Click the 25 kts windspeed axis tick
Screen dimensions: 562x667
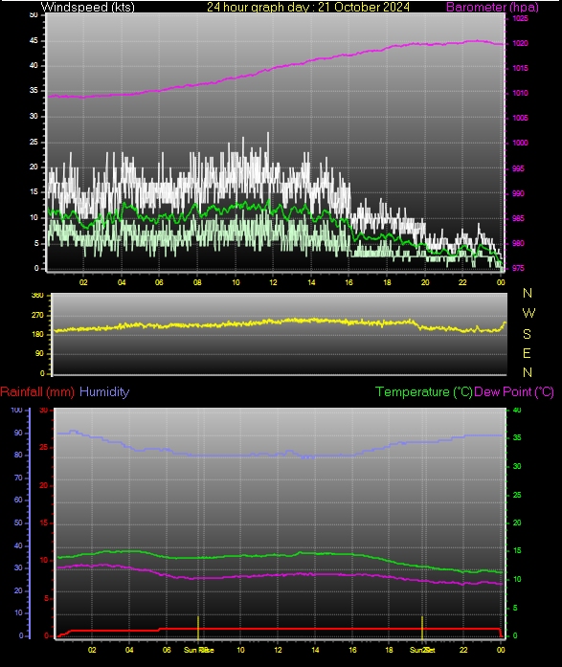point(34,142)
